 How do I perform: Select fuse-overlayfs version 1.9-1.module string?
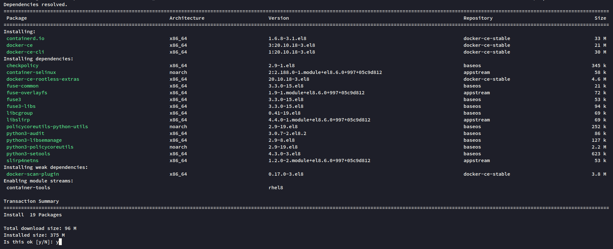[x=317, y=93]
